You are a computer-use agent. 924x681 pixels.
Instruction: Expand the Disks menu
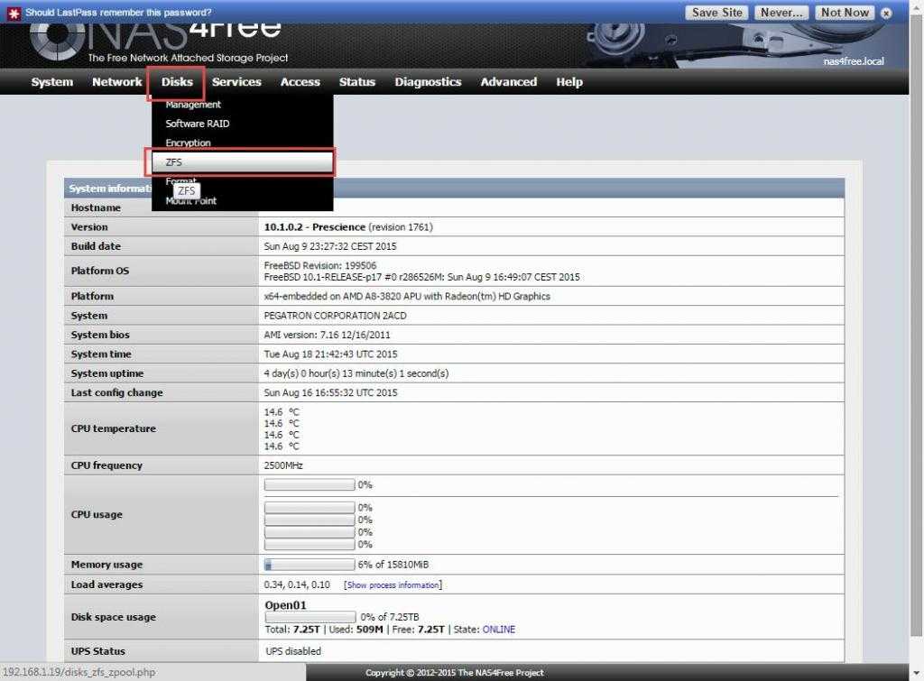(177, 82)
